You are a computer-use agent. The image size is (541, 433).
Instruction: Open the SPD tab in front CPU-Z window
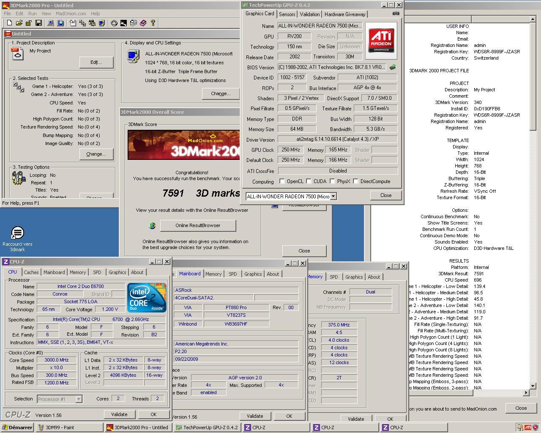[97, 272]
